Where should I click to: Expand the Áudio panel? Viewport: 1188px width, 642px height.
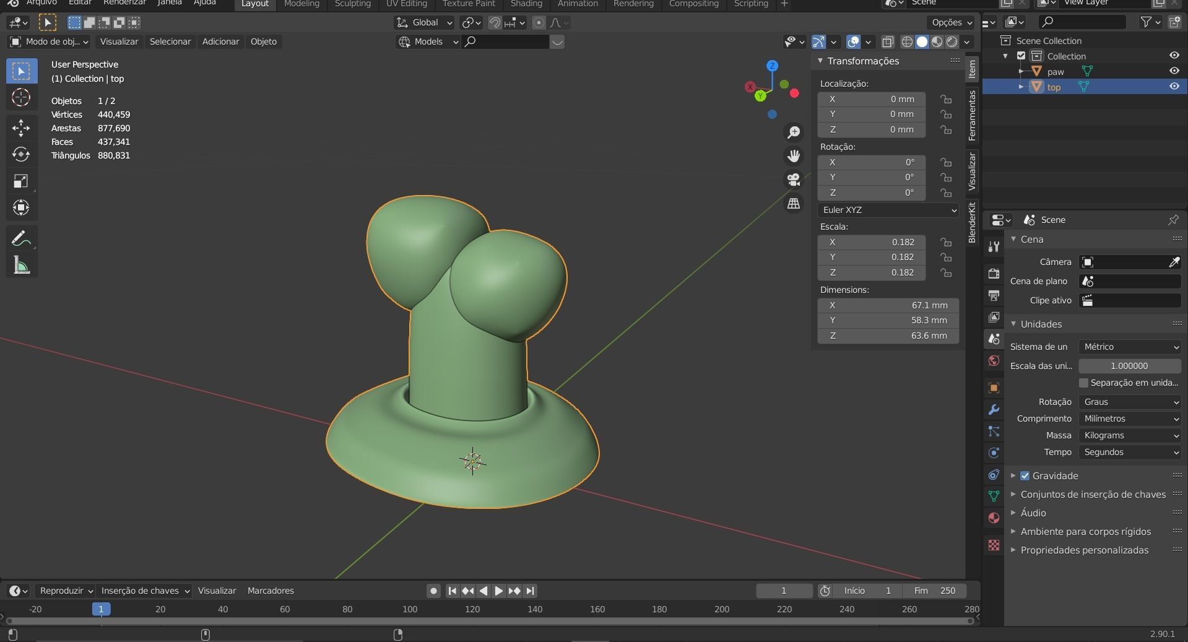(1033, 513)
